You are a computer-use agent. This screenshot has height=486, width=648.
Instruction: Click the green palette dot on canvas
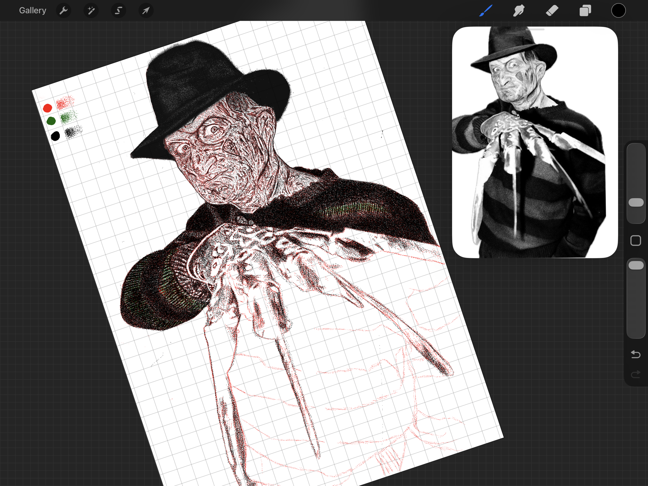click(x=51, y=121)
